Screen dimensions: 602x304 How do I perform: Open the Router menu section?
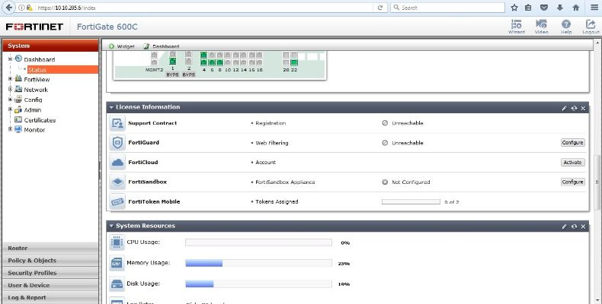50,248
